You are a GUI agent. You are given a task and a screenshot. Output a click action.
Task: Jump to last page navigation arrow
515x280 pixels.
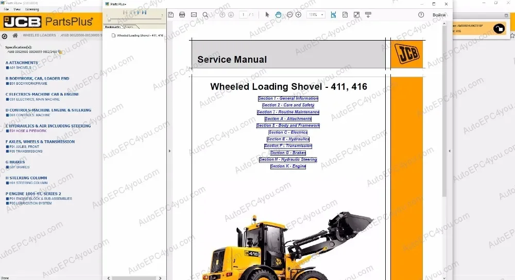coord(144,12)
